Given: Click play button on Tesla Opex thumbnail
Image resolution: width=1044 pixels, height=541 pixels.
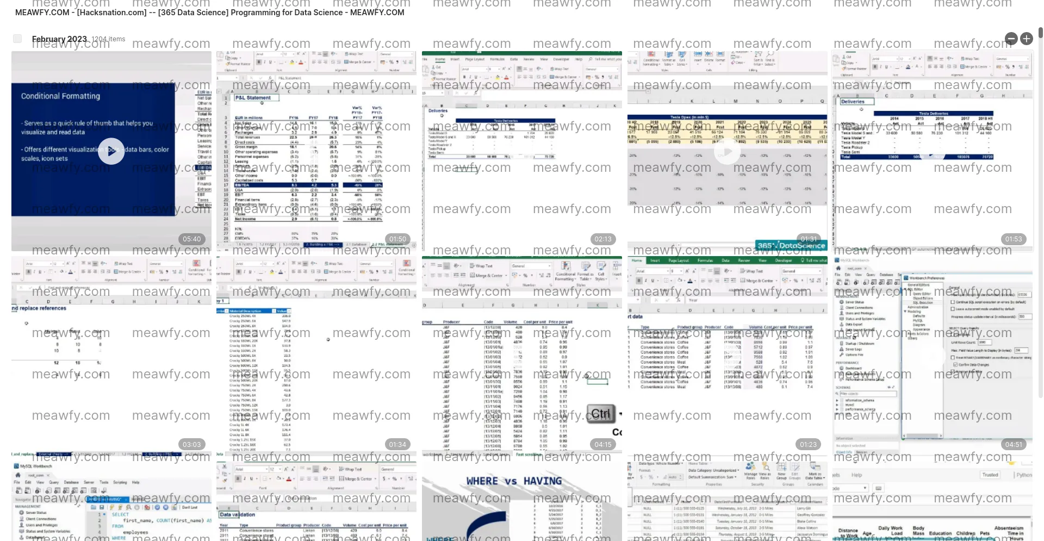Looking at the screenshot, I should 728,152.
